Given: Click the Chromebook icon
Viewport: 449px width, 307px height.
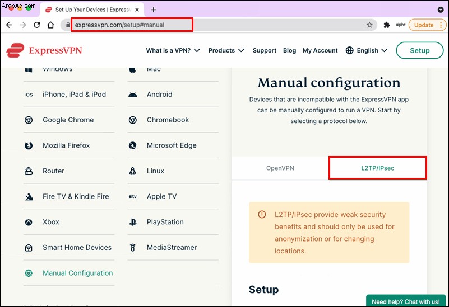Looking at the screenshot, I should pyautogui.click(x=133, y=120).
